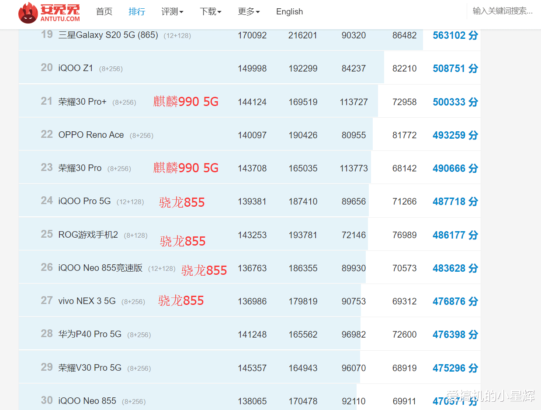
Task: Click rank number 25
Action: point(47,234)
